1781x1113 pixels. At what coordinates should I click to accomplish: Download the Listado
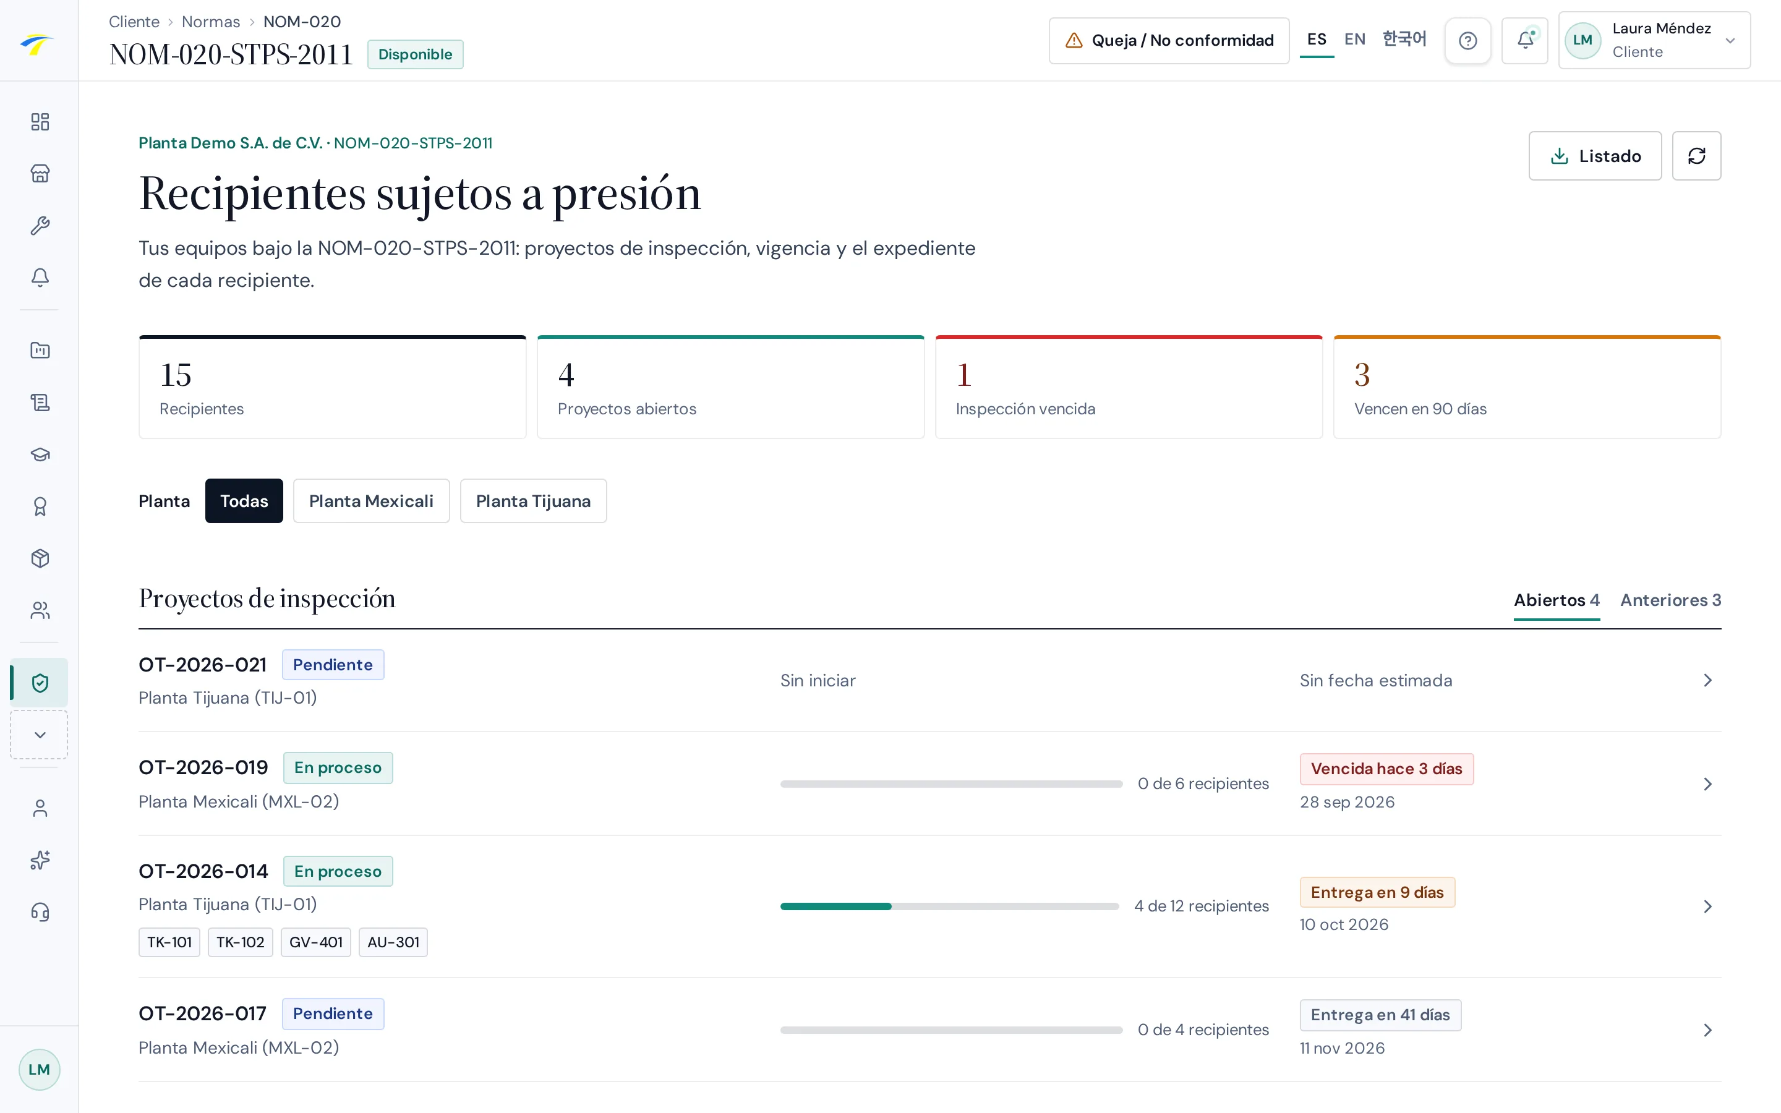[1595, 156]
